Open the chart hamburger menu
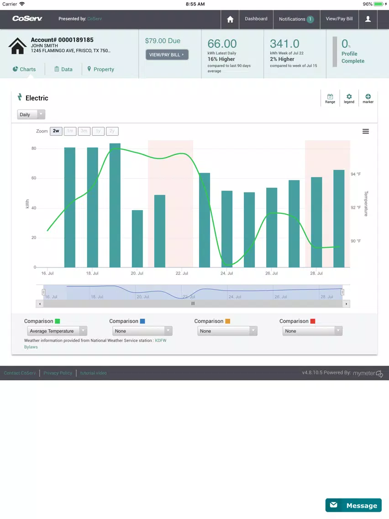389x519 pixels. (366, 132)
